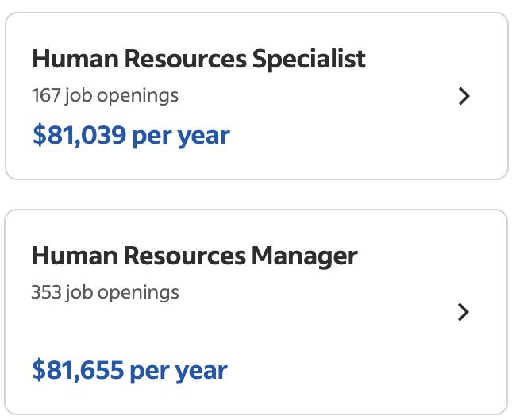Show the 167 openings for HR Specialist
The width and height of the screenshot is (512, 420).
pyautogui.click(x=105, y=96)
